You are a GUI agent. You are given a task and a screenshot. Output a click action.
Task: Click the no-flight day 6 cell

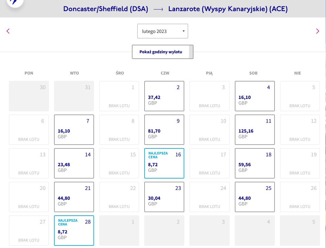(x=29, y=130)
